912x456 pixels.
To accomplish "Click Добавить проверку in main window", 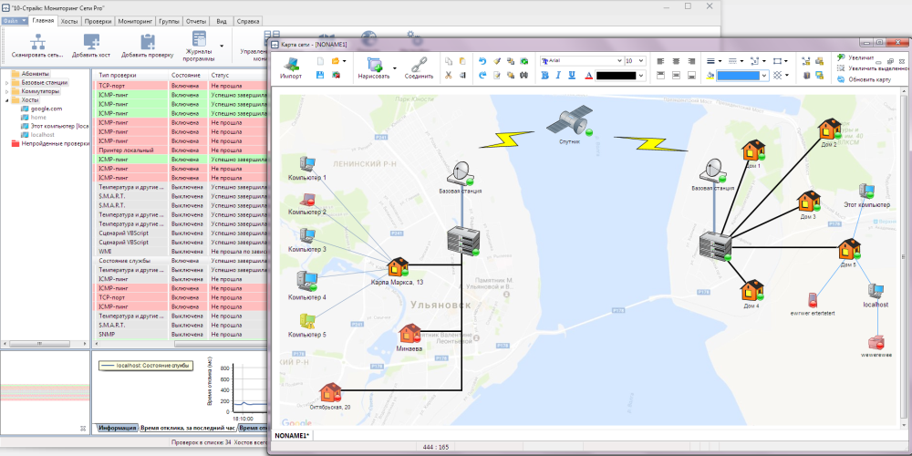I will coord(147,46).
